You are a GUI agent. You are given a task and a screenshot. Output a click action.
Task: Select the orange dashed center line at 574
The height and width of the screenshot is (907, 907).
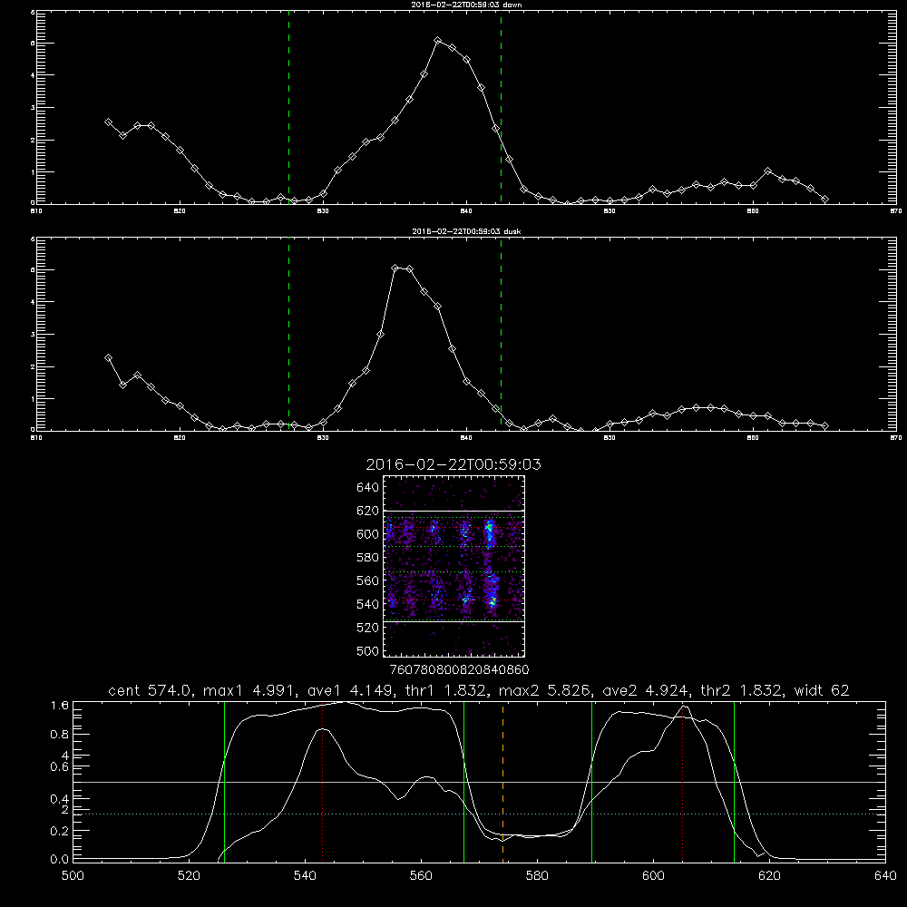tap(502, 782)
